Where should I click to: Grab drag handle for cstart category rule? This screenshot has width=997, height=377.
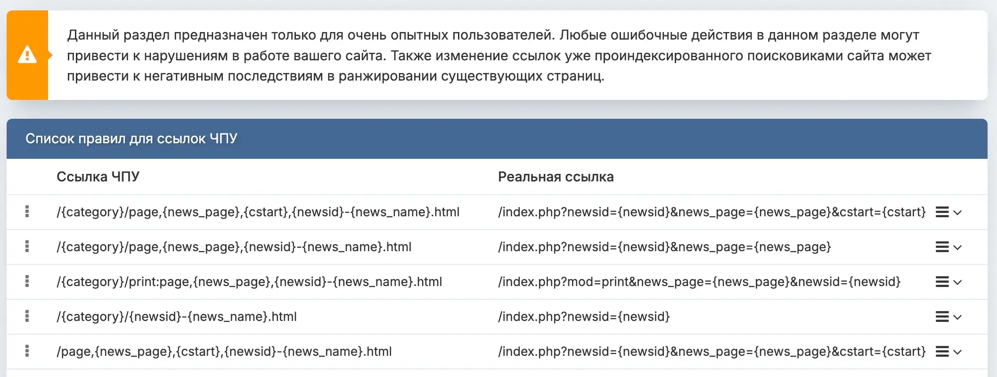click(27, 212)
